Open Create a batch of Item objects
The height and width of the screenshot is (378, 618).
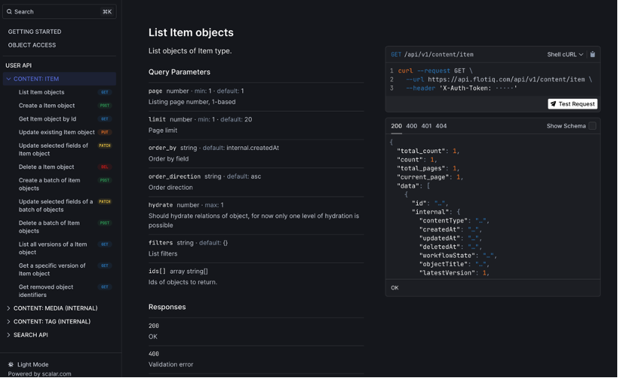click(49, 184)
